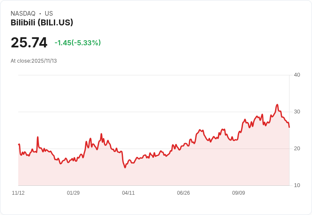Screen dimensions: 312x215
Task: Select the NASDAQ exchange label
Action: (23, 14)
